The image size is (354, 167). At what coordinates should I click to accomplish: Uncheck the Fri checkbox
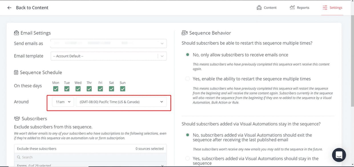pyautogui.click(x=100, y=89)
